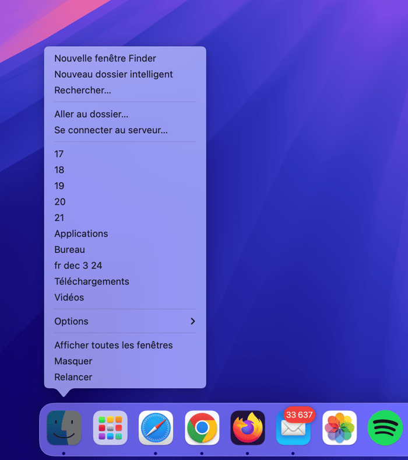This screenshot has width=408, height=460.
Task: Open Launchpad in the Dock
Action: point(110,427)
